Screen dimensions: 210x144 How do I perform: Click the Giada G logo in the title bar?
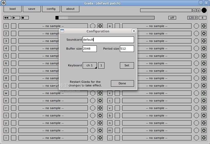coord(4,3)
